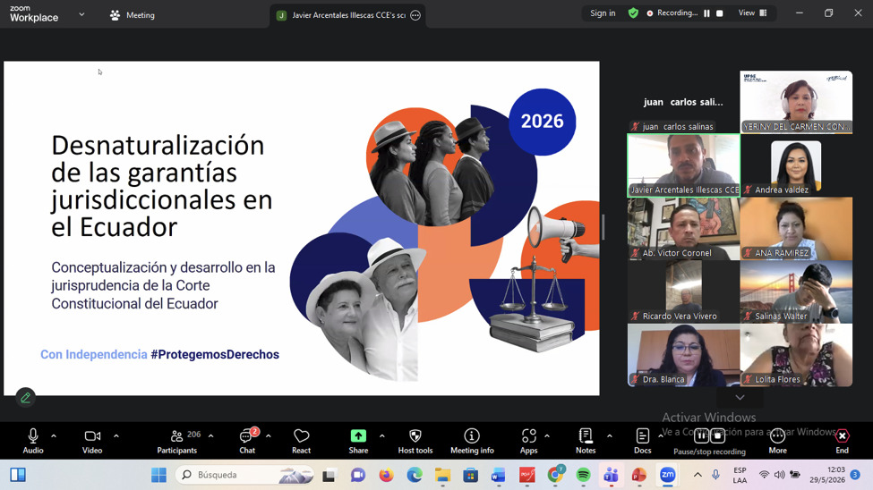Mute via the Audio microphone button
This screenshot has width=873, height=490.
pyautogui.click(x=33, y=441)
